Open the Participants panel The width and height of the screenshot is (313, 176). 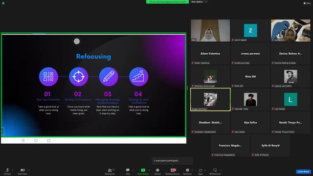coord(110,171)
